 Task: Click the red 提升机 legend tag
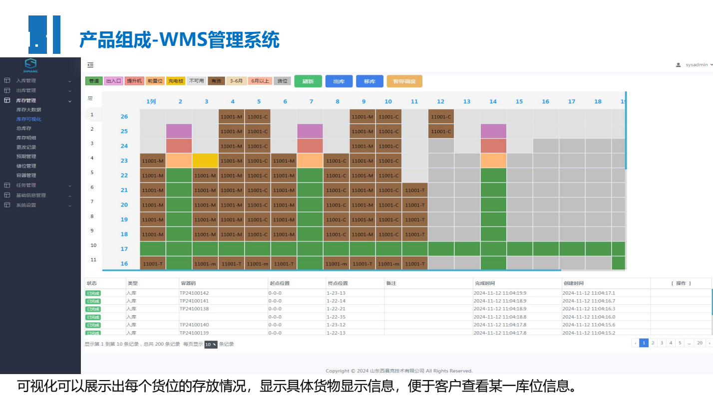coord(134,81)
